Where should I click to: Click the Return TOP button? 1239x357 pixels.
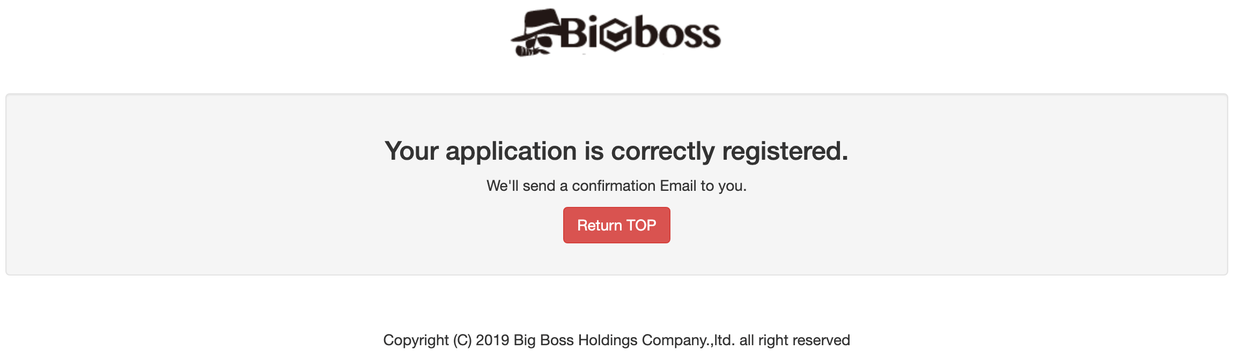[x=616, y=225]
